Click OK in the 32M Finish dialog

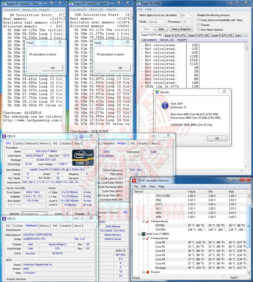[121, 68]
